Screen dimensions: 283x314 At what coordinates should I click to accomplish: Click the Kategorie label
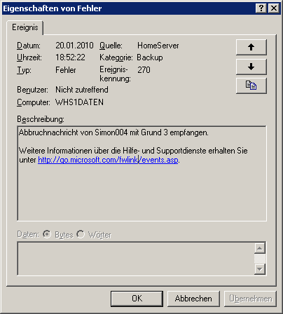(116, 57)
